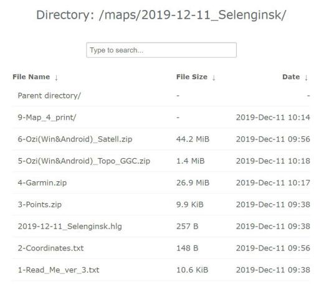Download the 3-Points.zip file

coord(40,205)
